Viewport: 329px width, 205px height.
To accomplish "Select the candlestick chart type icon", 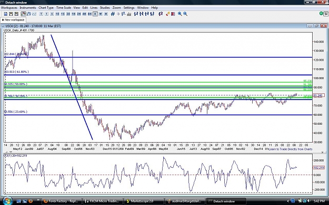I will click(23, 14).
